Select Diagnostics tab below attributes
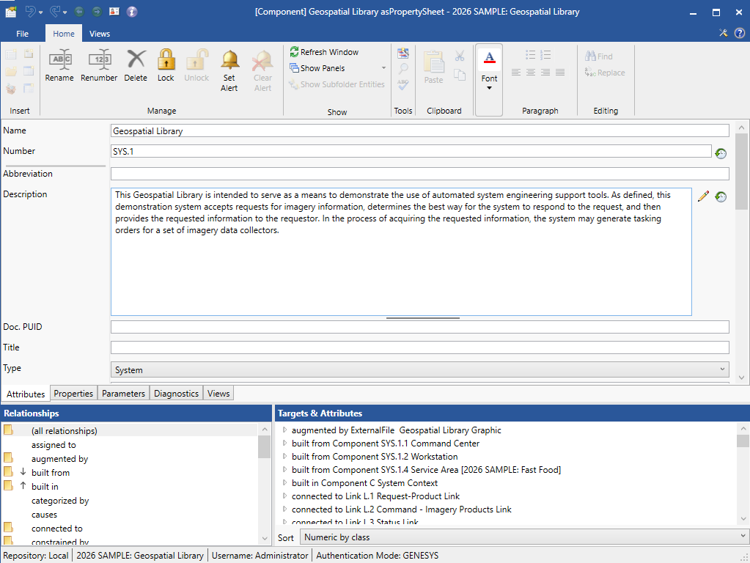This screenshot has width=750, height=563. click(176, 394)
